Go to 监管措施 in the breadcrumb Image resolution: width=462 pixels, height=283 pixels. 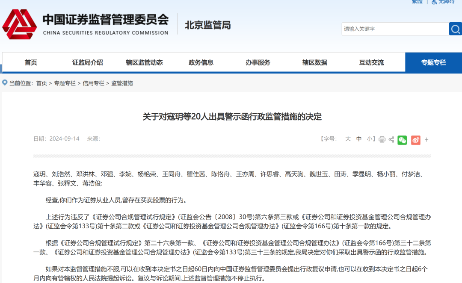123,83
